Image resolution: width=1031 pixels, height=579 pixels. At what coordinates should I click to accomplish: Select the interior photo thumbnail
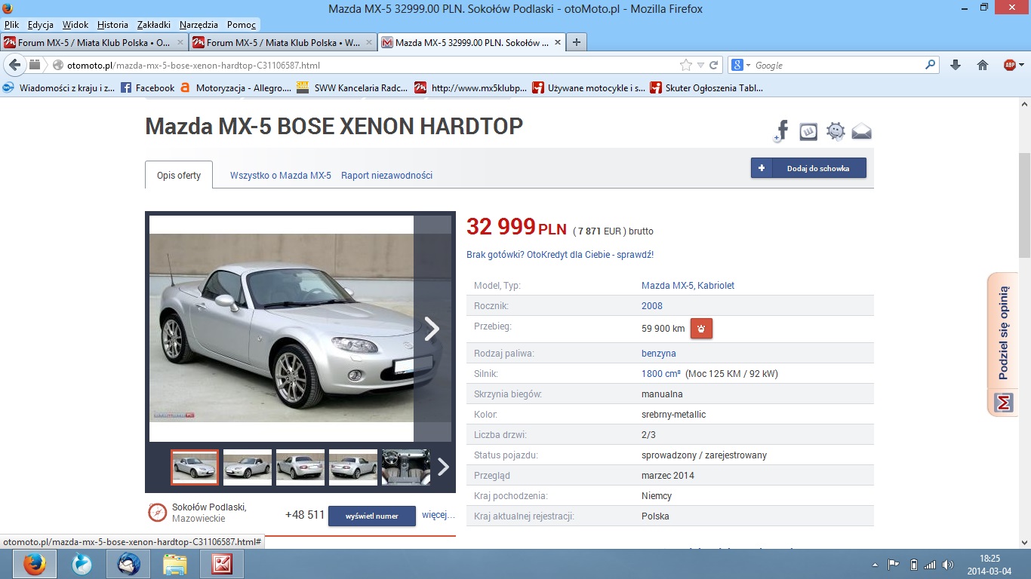(x=406, y=467)
